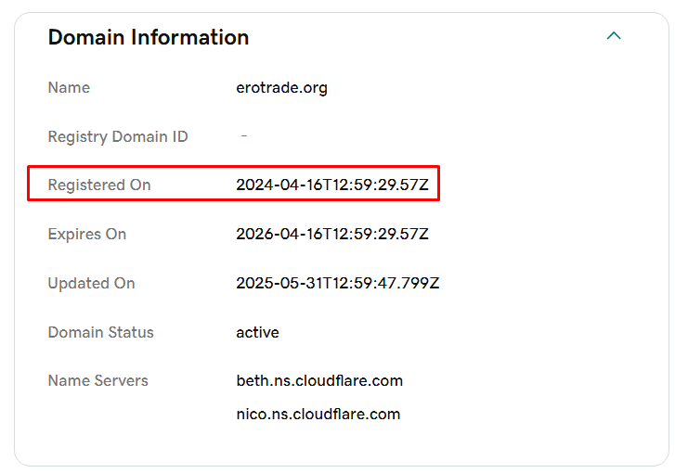Click the dash value beside Registry Domain ID
This screenshot has height=473, width=675.
click(x=244, y=136)
